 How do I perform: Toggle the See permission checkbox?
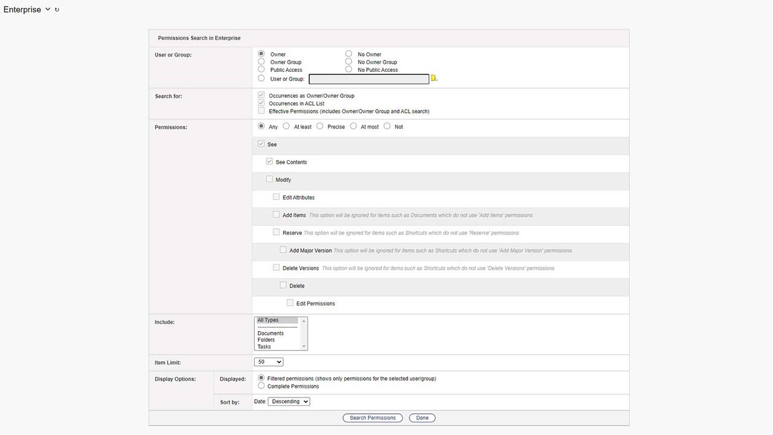pos(261,144)
